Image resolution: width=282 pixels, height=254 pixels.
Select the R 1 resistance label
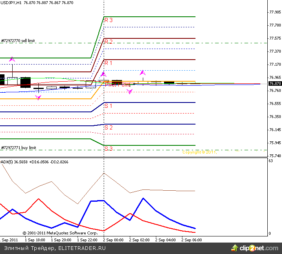pyautogui.click(x=109, y=63)
